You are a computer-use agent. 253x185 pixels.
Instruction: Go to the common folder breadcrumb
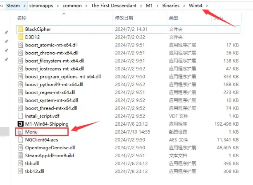point(72,6)
